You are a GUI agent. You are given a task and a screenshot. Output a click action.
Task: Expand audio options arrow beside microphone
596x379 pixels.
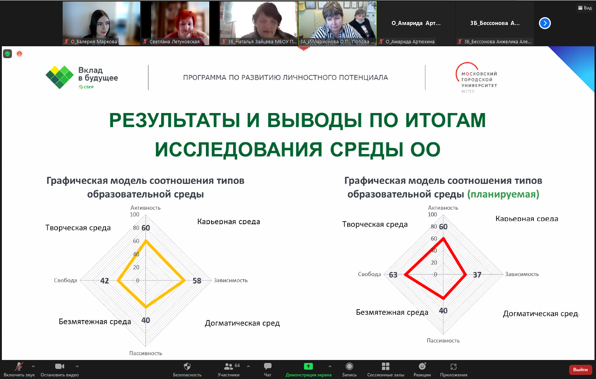(33, 366)
